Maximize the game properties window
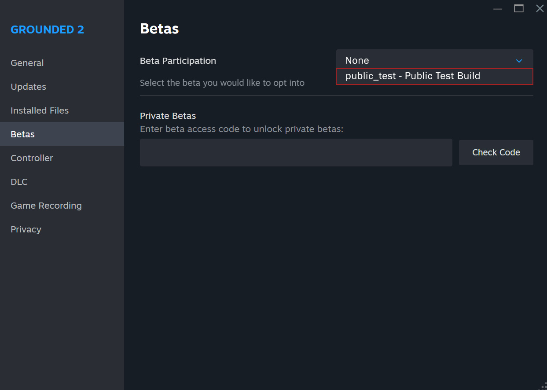 pyautogui.click(x=519, y=8)
